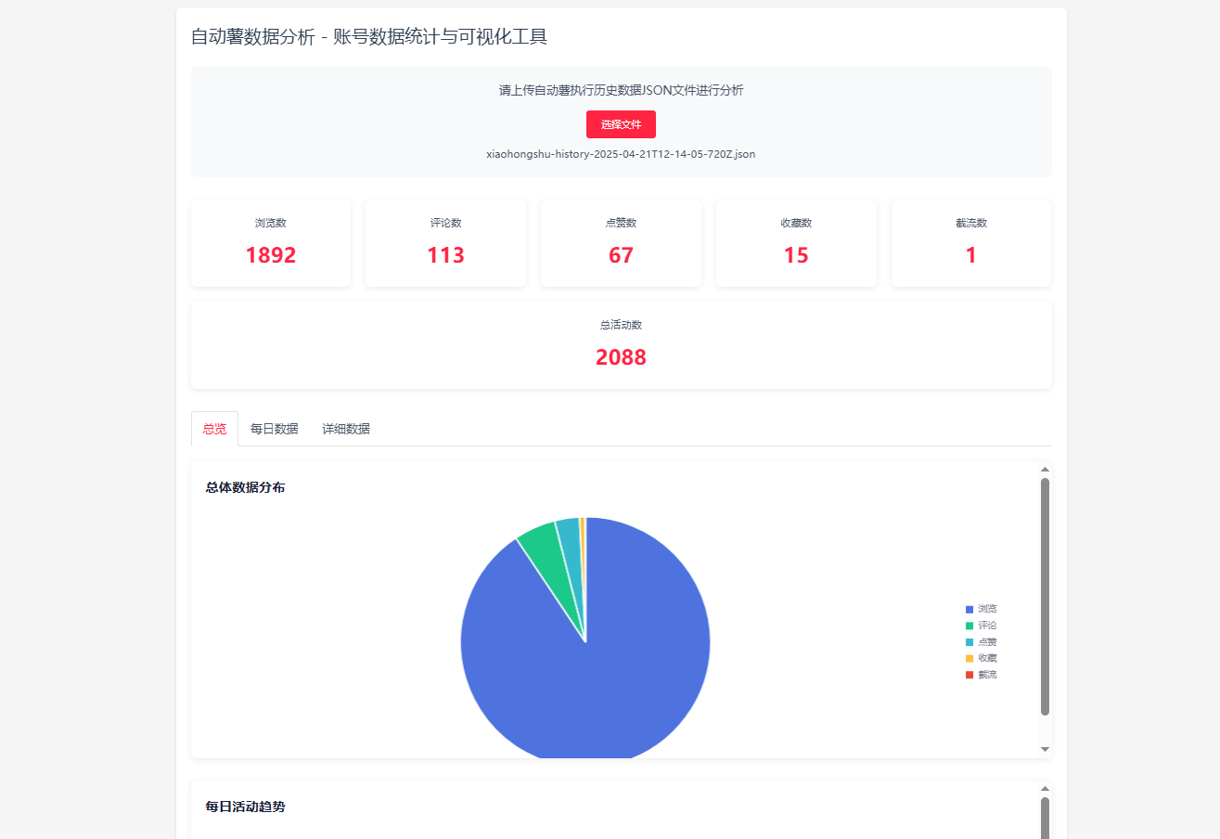This screenshot has width=1220, height=839.
Task: Click the 点赞数 card value 67
Action: tap(621, 255)
